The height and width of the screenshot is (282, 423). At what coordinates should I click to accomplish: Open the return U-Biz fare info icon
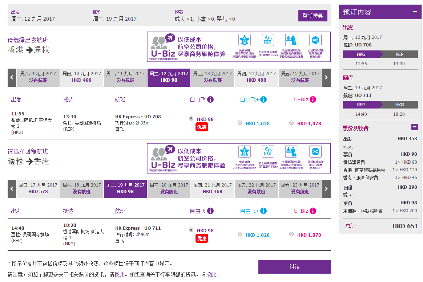[x=313, y=211]
